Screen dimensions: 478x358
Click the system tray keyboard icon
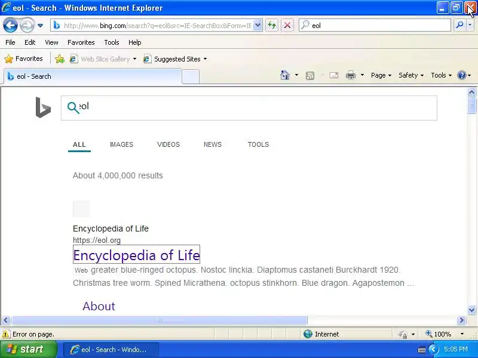point(422,350)
